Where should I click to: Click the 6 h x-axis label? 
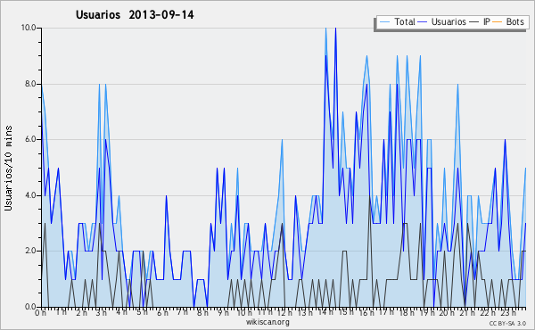pos(162,313)
